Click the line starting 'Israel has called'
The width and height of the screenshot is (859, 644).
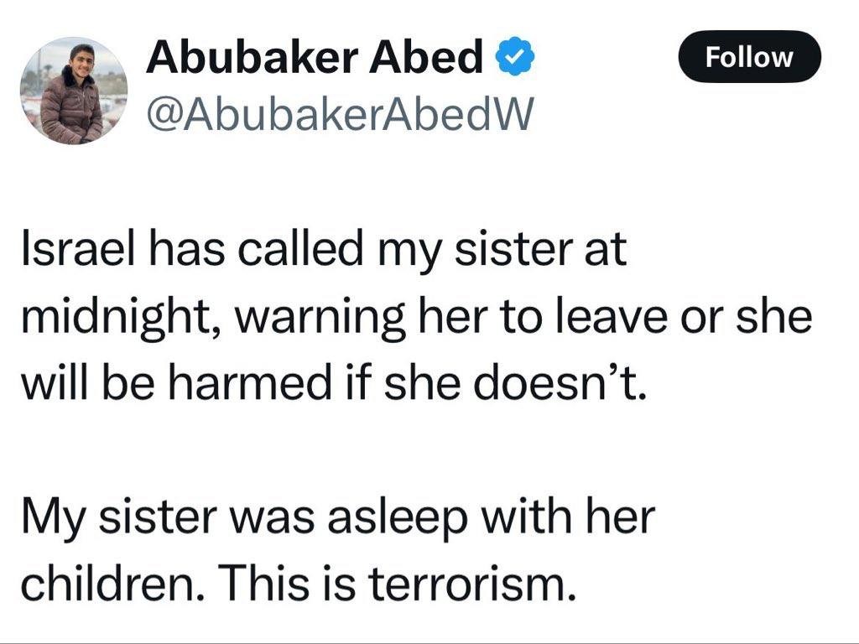click(x=323, y=250)
